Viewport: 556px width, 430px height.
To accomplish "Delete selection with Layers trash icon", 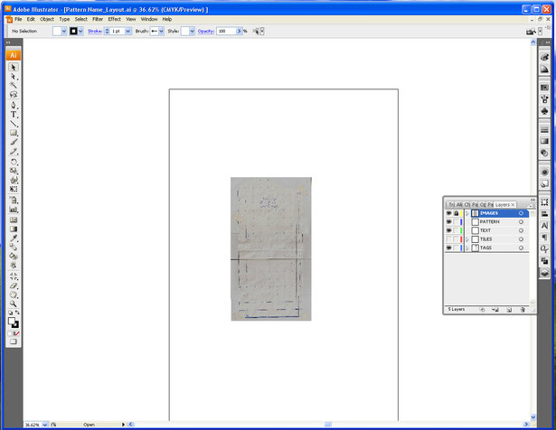I will tap(523, 310).
